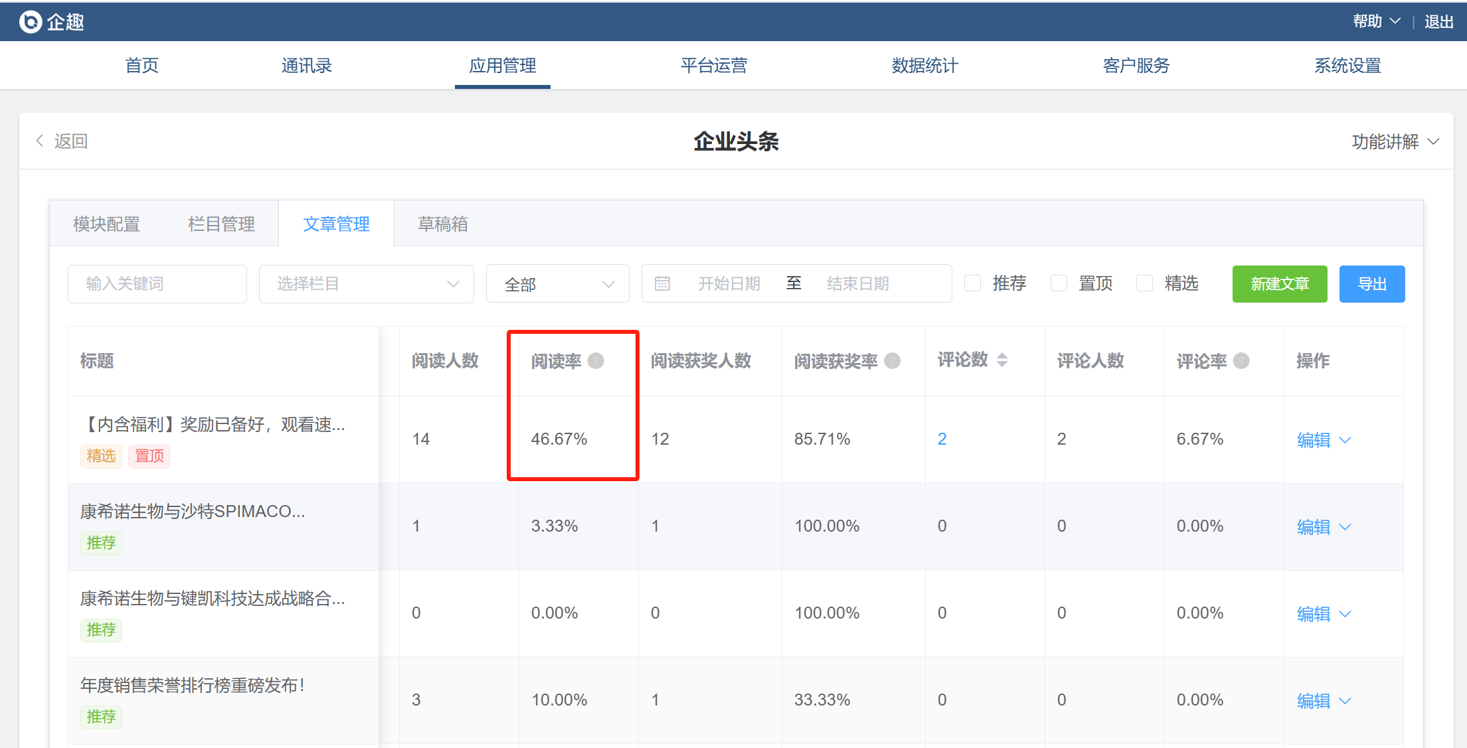Expand the 帮助 menu chevron

(1395, 21)
